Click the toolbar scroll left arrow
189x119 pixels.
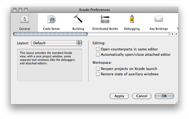coord(172,34)
